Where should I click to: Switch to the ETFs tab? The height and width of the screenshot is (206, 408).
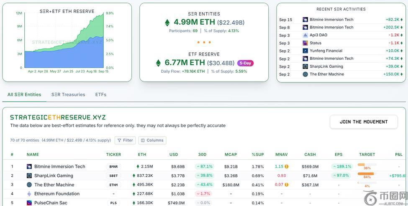click(x=101, y=94)
